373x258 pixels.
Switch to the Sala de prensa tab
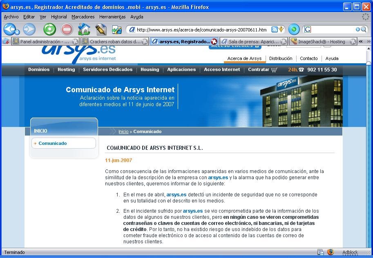click(x=253, y=41)
